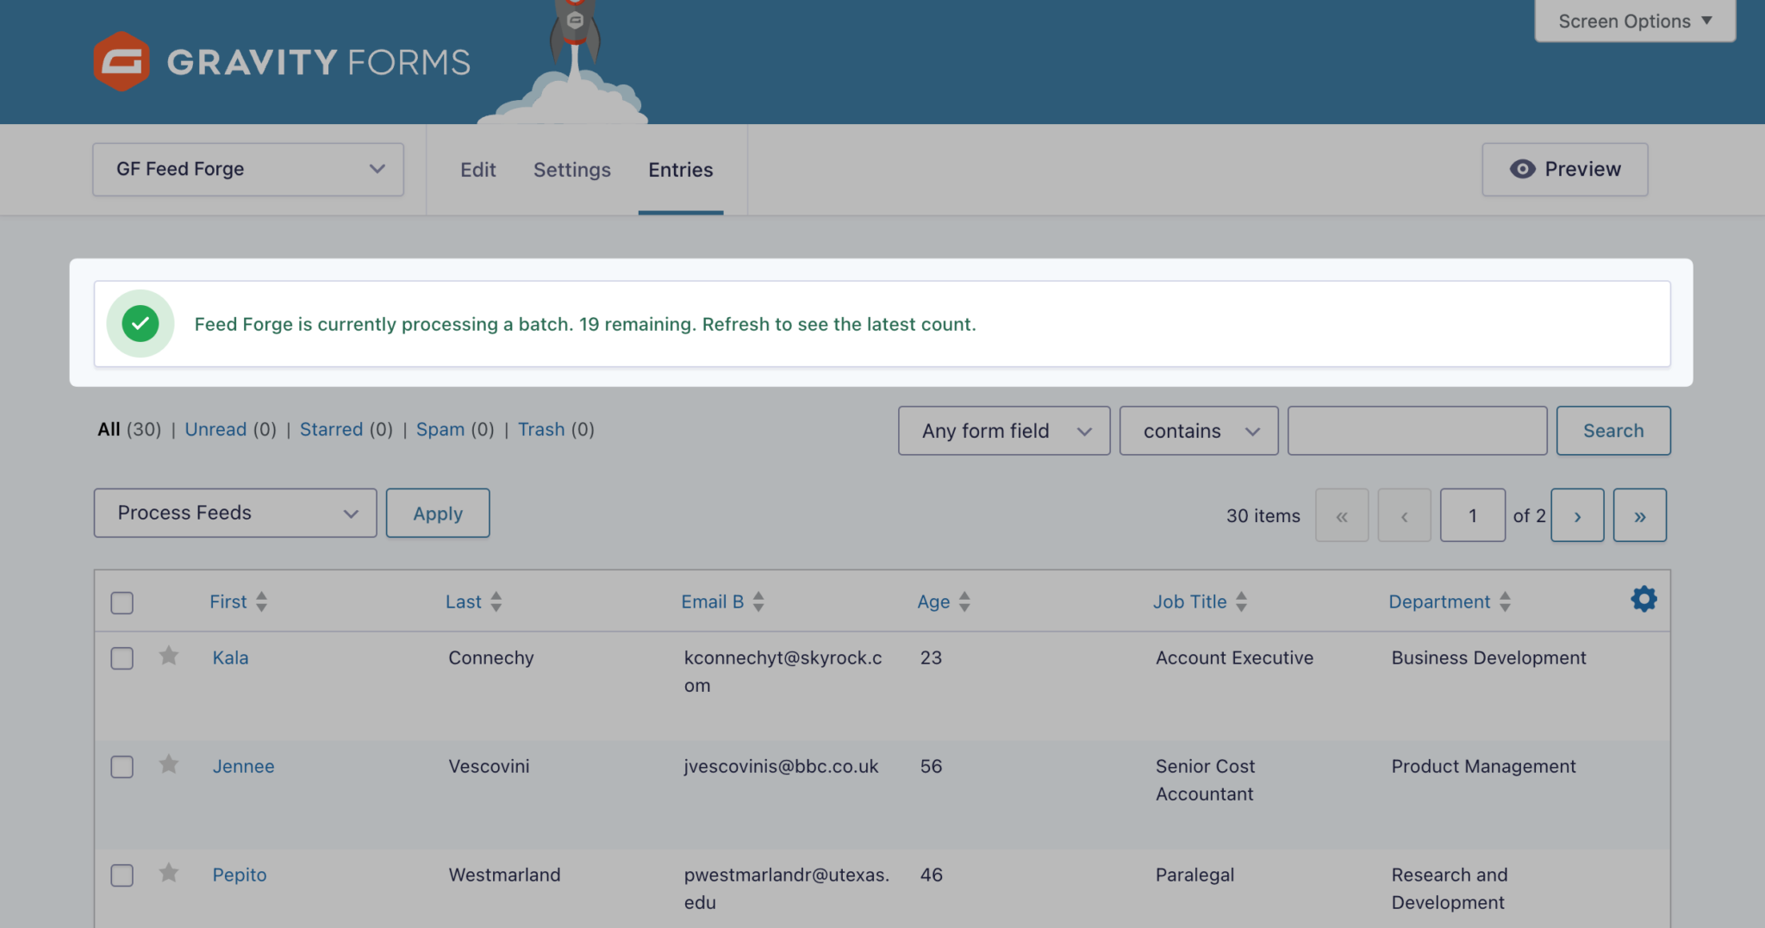1765x928 pixels.
Task: Open the Any form field filter dropdown
Action: point(1004,431)
